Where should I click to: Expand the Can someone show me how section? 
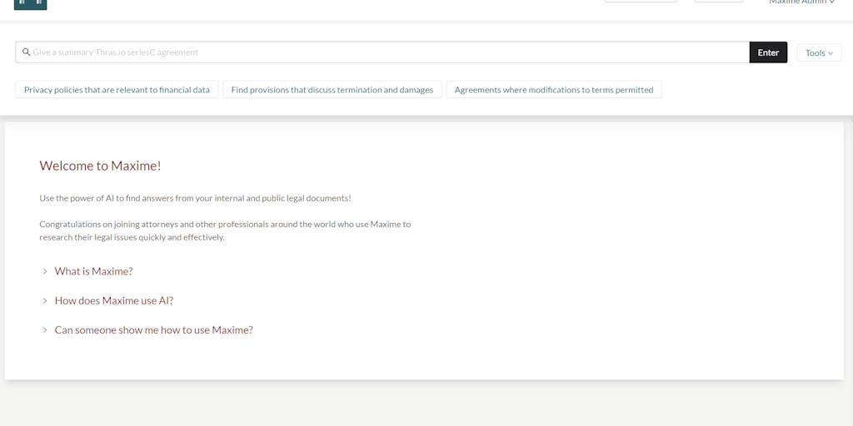click(147, 329)
